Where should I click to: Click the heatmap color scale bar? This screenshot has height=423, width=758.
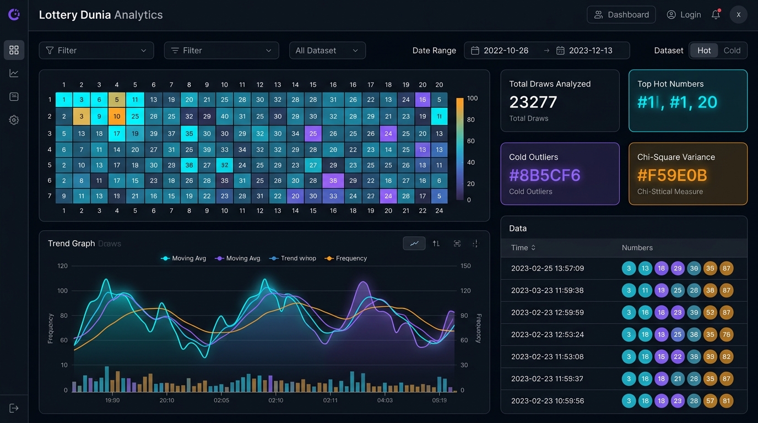coord(460,149)
